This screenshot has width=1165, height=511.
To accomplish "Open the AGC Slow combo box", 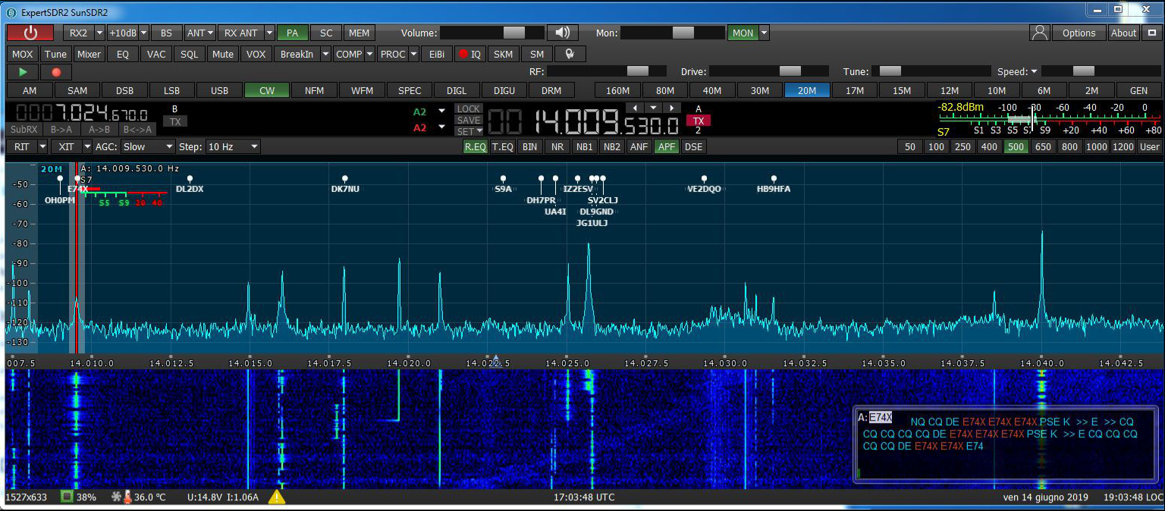I will coord(147,146).
